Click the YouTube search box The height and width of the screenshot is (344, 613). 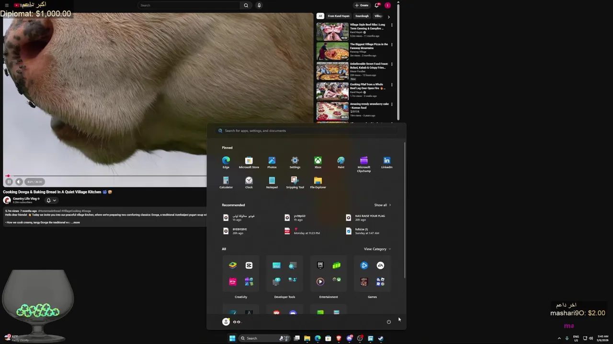point(189,5)
